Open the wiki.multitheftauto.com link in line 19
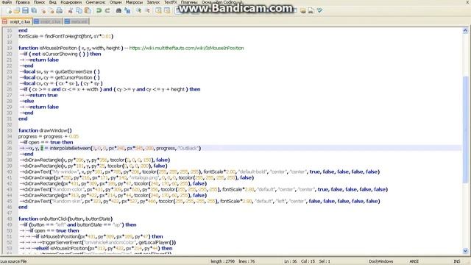The image size is (471, 265). pyautogui.click(x=186, y=48)
